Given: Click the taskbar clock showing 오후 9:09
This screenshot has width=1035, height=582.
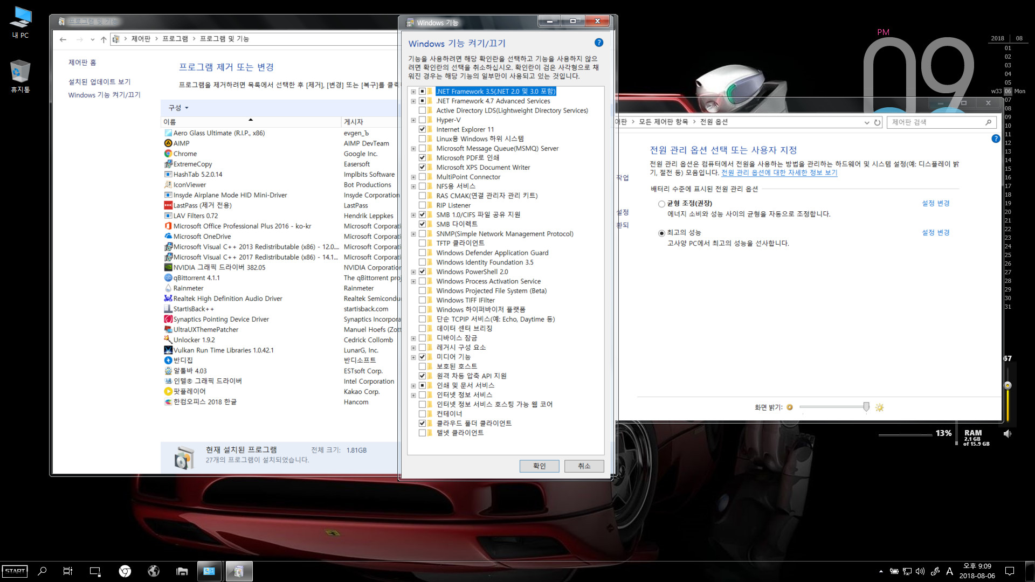Looking at the screenshot, I should point(977,571).
